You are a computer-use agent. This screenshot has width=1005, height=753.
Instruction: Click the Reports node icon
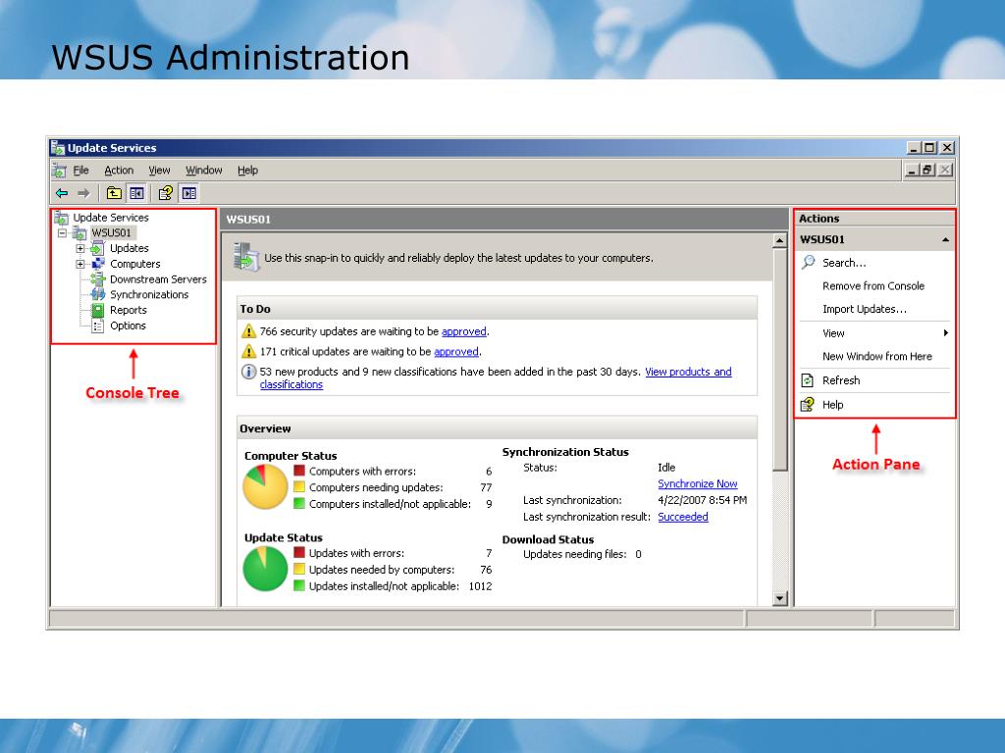[98, 311]
